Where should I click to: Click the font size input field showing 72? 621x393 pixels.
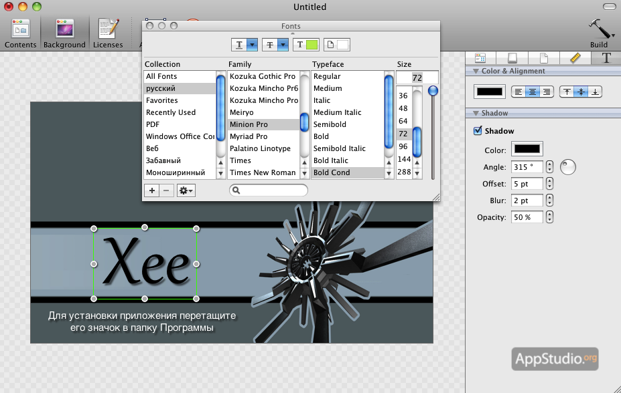(x=417, y=78)
